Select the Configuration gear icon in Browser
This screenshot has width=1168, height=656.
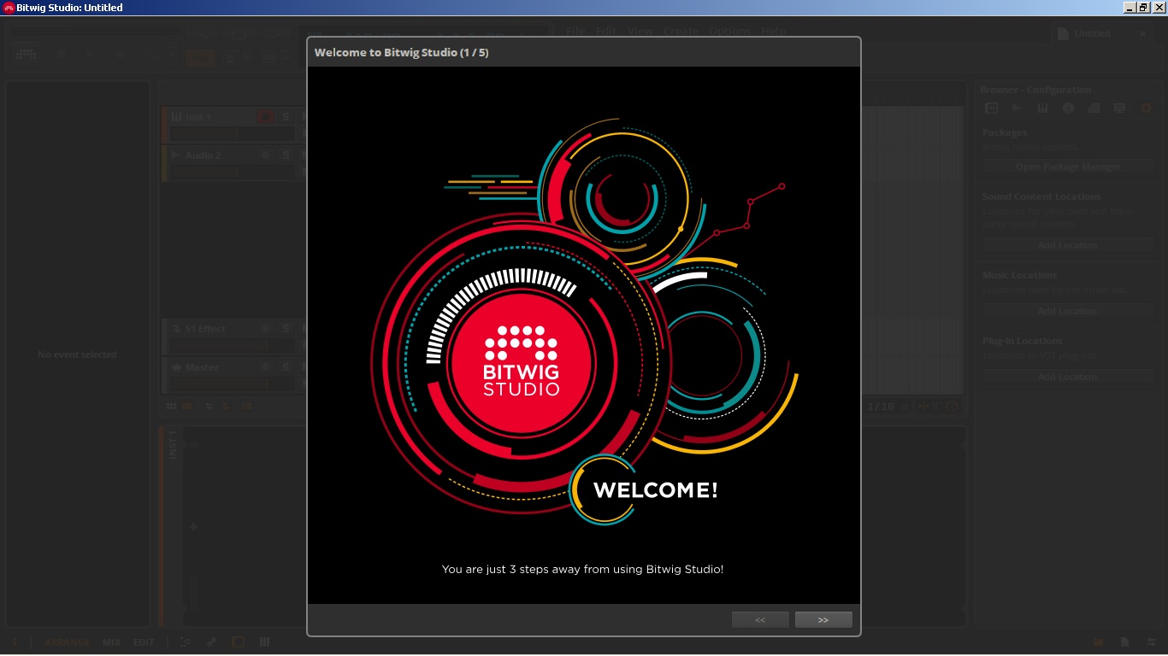point(1146,108)
